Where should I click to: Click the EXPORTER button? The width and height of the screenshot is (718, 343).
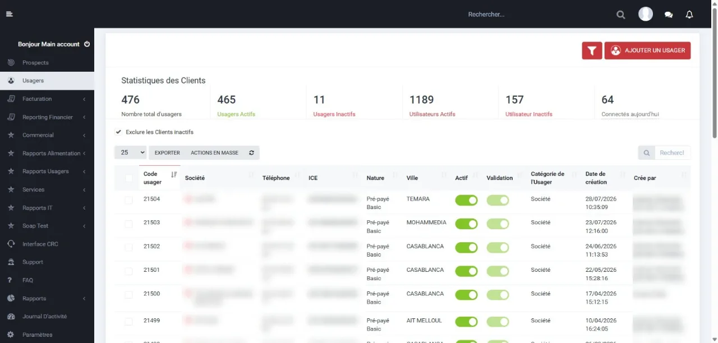[167, 152]
